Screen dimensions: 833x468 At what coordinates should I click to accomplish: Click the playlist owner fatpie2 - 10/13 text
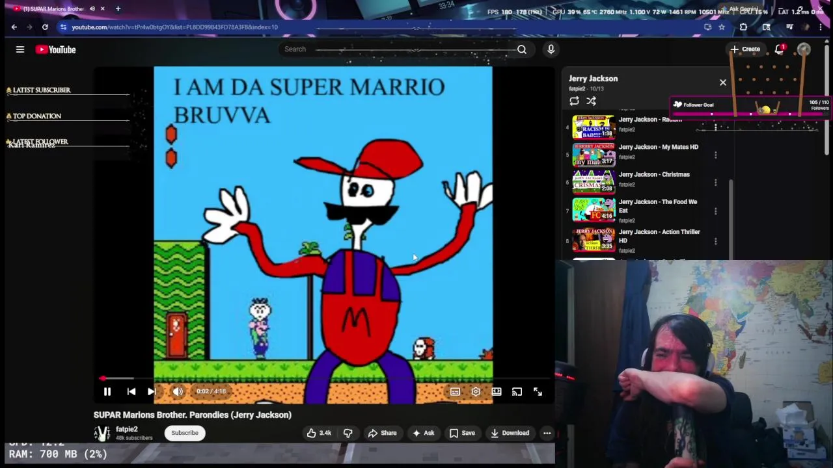586,89
